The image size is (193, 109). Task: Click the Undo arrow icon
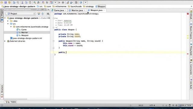[14, 2]
